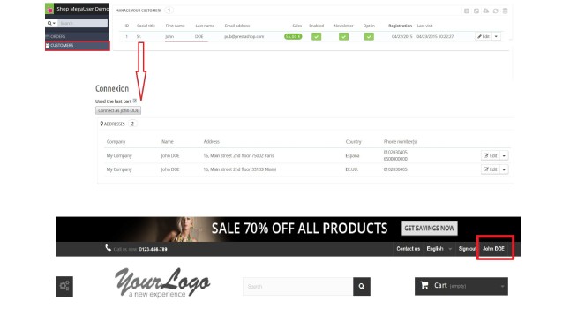This screenshot has width=570, height=323.
Task: Edit the Miami address row
Action: click(x=491, y=169)
